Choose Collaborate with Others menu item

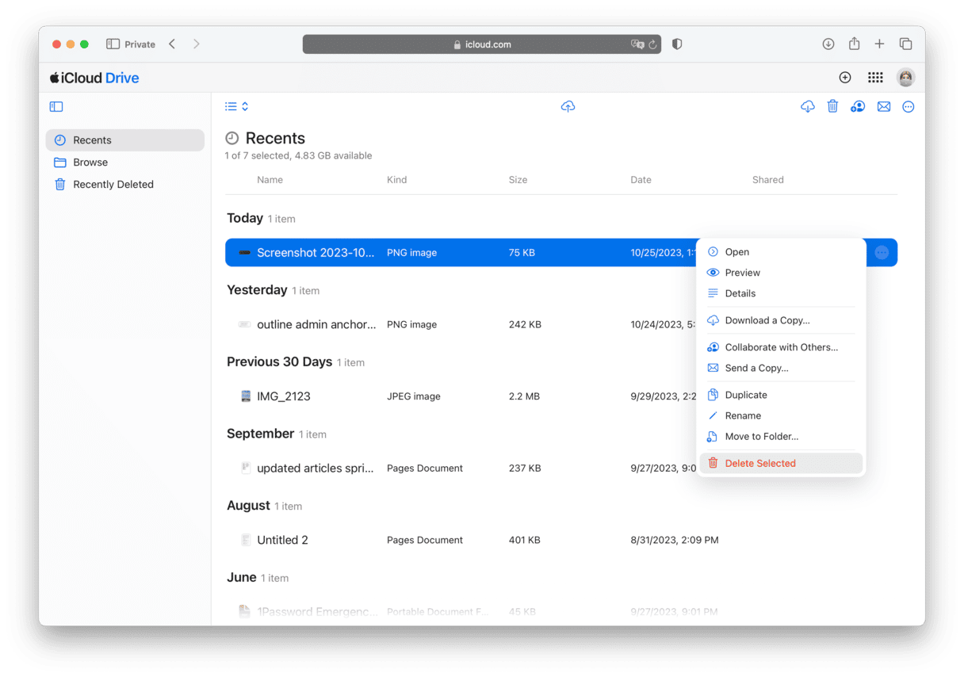pos(781,347)
